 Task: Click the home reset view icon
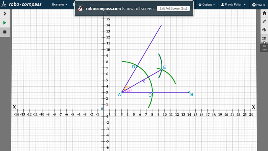tap(264, 13)
